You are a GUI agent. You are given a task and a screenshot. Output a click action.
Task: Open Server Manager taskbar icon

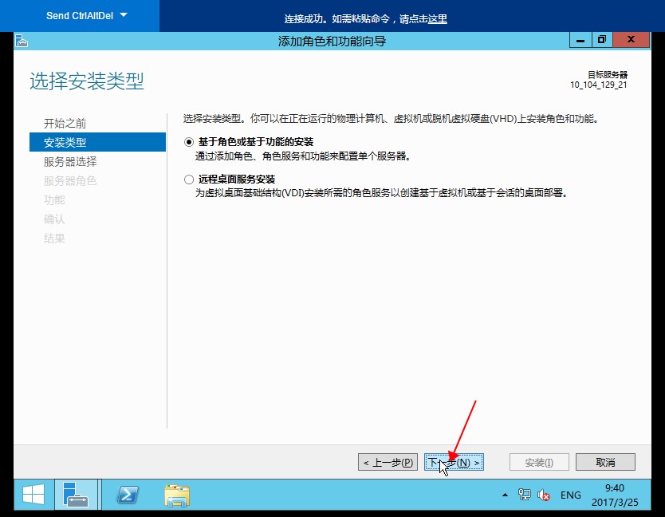coord(76,495)
